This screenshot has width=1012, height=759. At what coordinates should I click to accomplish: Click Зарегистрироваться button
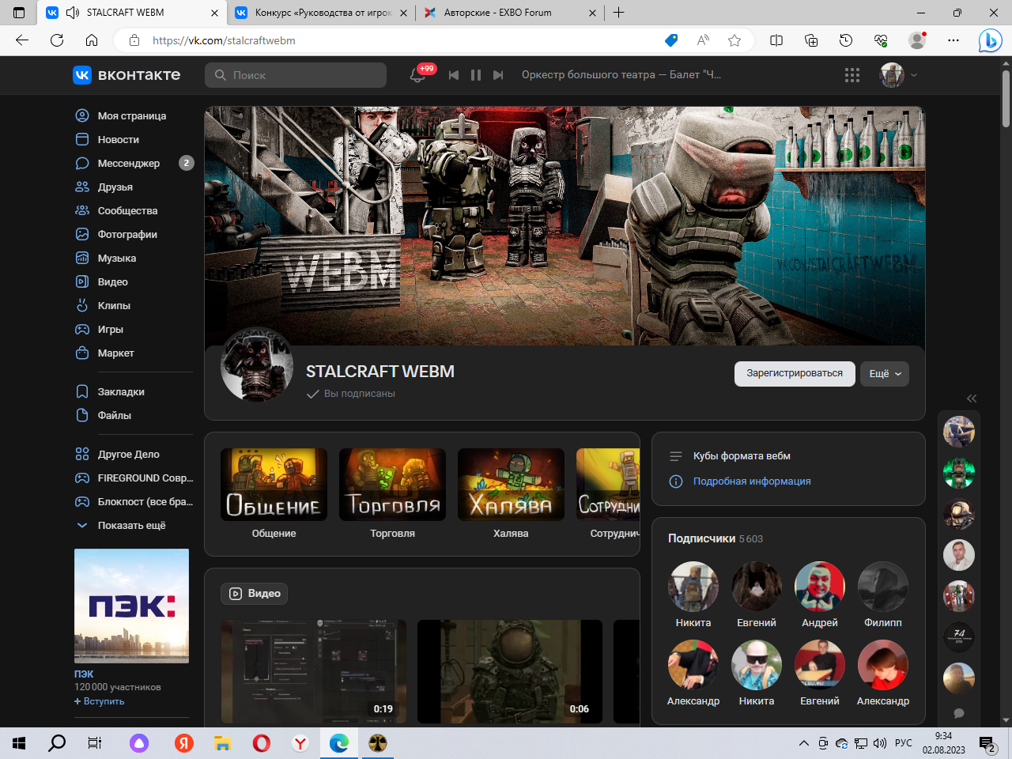point(795,373)
